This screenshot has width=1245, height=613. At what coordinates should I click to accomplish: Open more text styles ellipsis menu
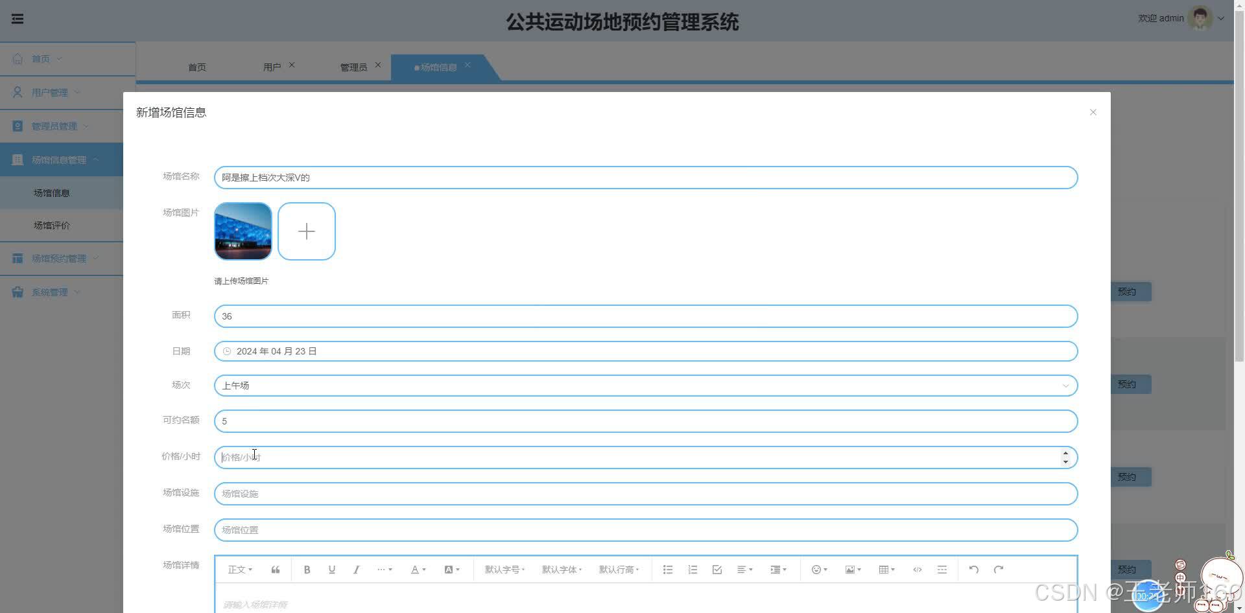(385, 570)
